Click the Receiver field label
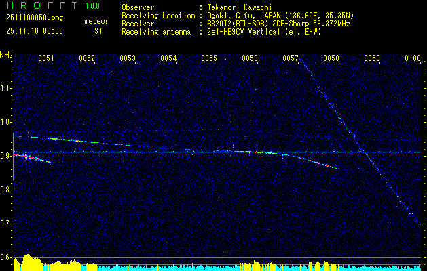This screenshot has height=271, width=427. (138, 24)
